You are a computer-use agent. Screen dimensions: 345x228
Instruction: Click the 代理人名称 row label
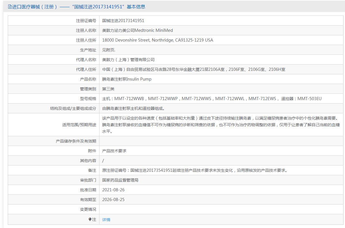click(x=86, y=60)
